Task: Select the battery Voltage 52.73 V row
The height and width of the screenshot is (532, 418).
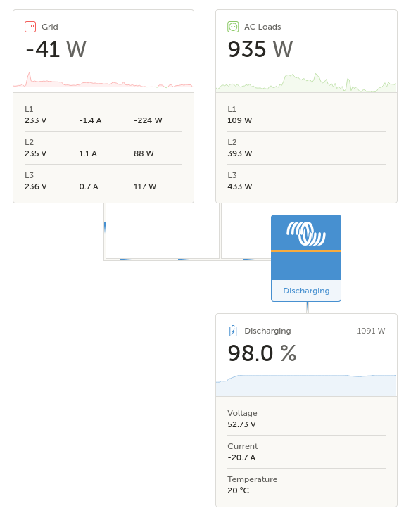Action: (306, 419)
